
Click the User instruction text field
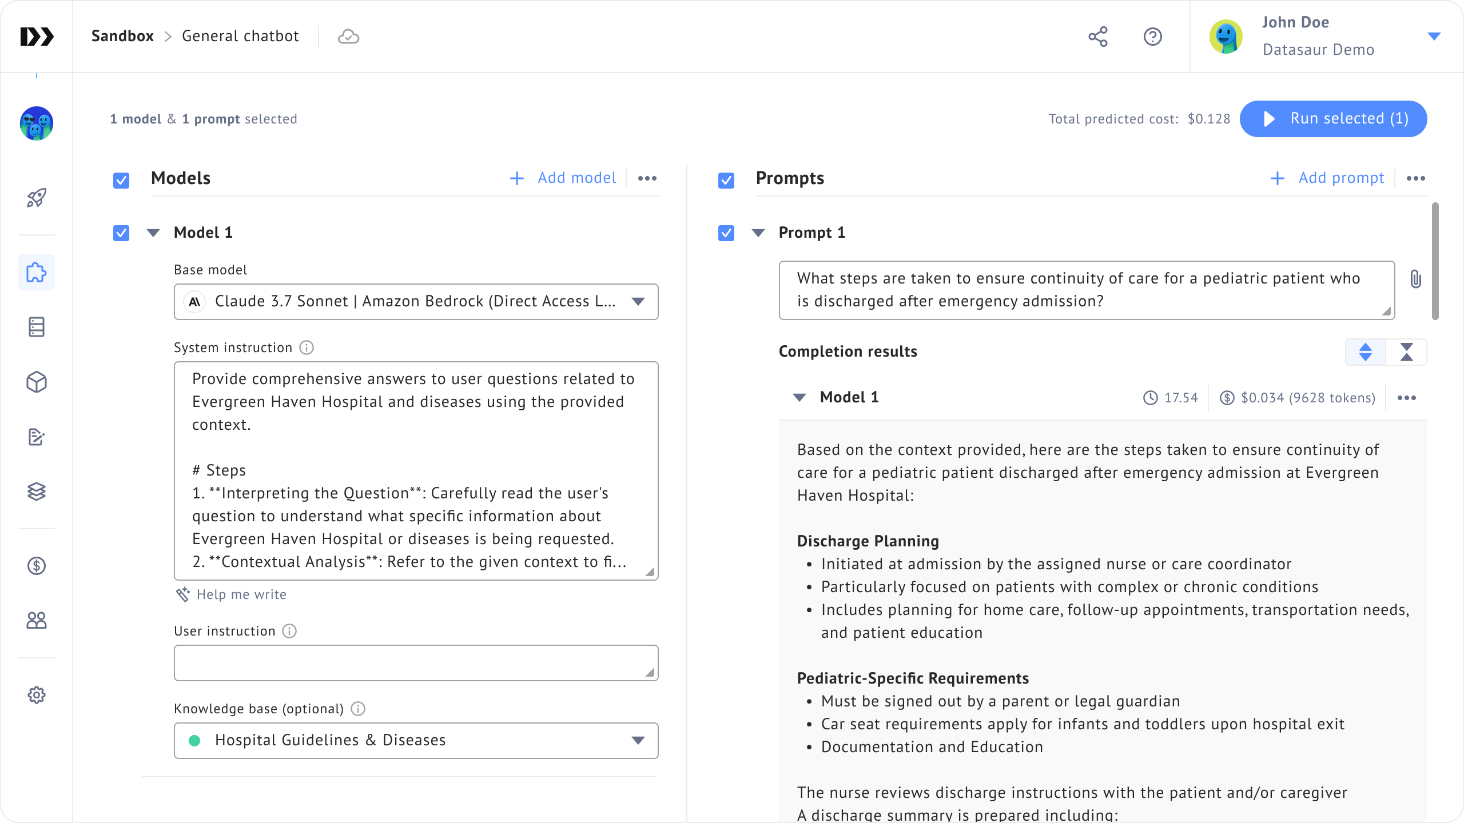(416, 662)
